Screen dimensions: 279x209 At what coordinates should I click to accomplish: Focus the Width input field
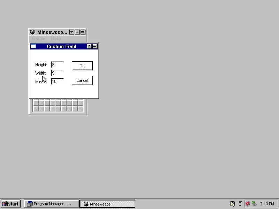tap(57, 73)
